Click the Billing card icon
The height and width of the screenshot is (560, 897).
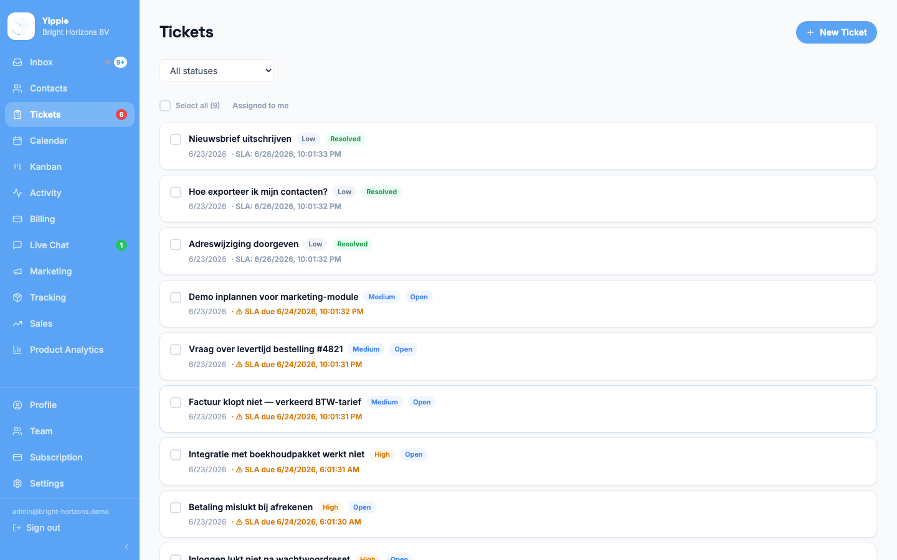coord(17,219)
